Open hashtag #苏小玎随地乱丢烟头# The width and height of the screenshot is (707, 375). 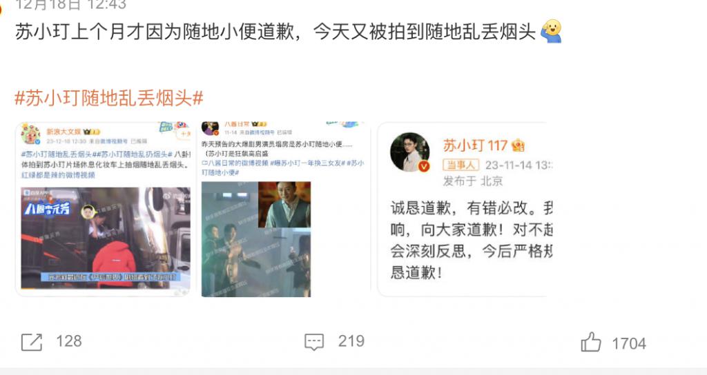tap(109, 98)
